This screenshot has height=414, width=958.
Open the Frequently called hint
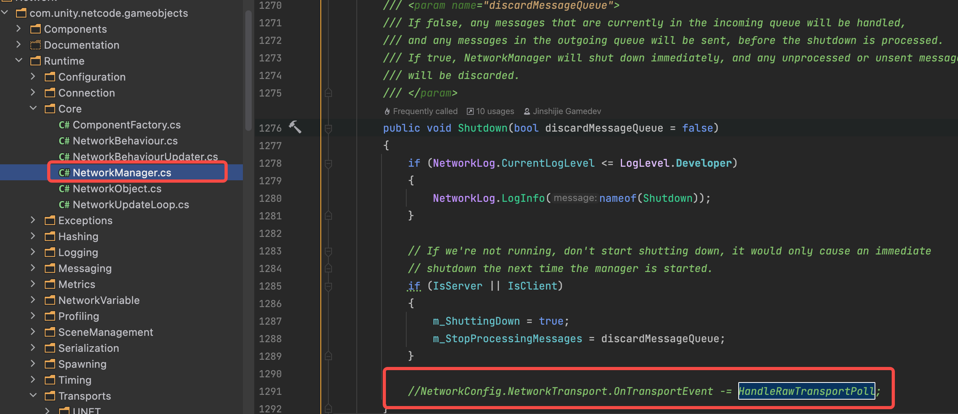pos(421,111)
